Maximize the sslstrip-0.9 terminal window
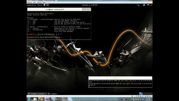This screenshot has width=179, height=101. point(86,9)
